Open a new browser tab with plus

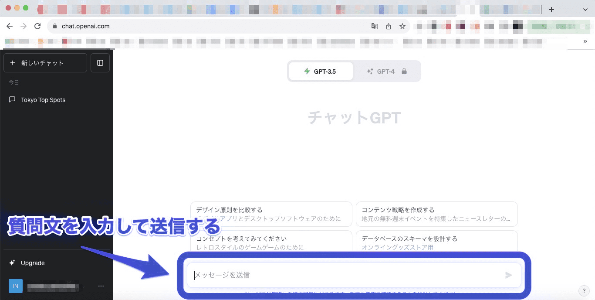coord(551,9)
